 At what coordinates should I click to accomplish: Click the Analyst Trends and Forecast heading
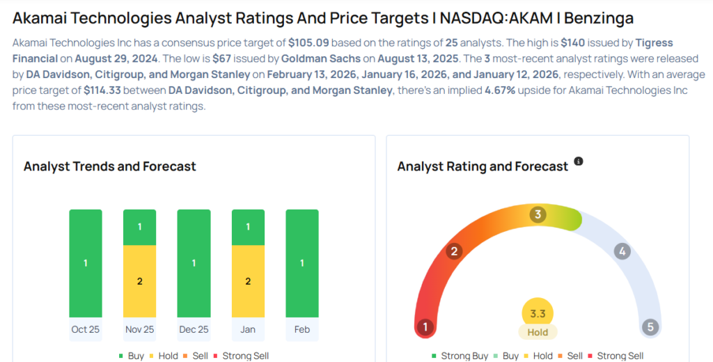pyautogui.click(x=110, y=166)
